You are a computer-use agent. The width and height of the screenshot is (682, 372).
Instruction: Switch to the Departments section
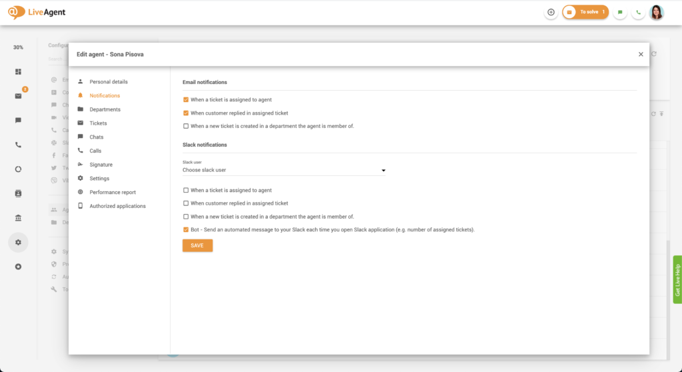pos(105,109)
